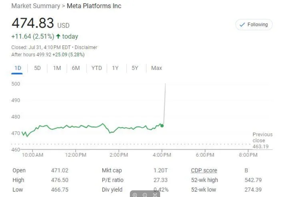Select the 5D chart range
The image size is (290, 197).
[37, 68]
